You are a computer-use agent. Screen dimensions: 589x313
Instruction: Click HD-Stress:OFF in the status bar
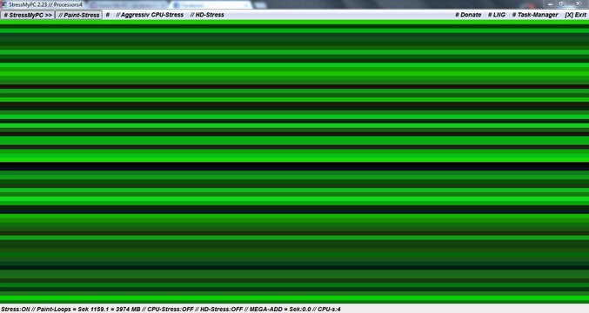[x=221, y=310]
